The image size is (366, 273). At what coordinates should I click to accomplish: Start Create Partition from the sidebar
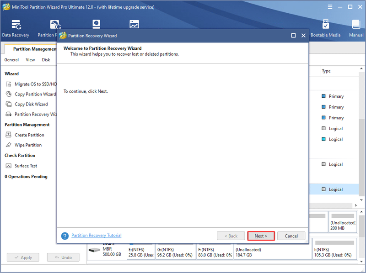[x=29, y=135]
